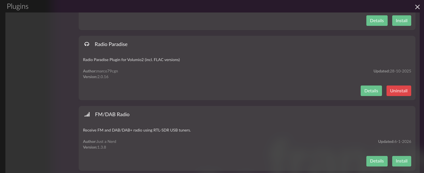
Task: Click the version number 2.0.16
Action: 103,77
